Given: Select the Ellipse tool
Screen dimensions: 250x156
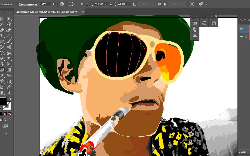Looking at the screenshot, I should (2, 41).
